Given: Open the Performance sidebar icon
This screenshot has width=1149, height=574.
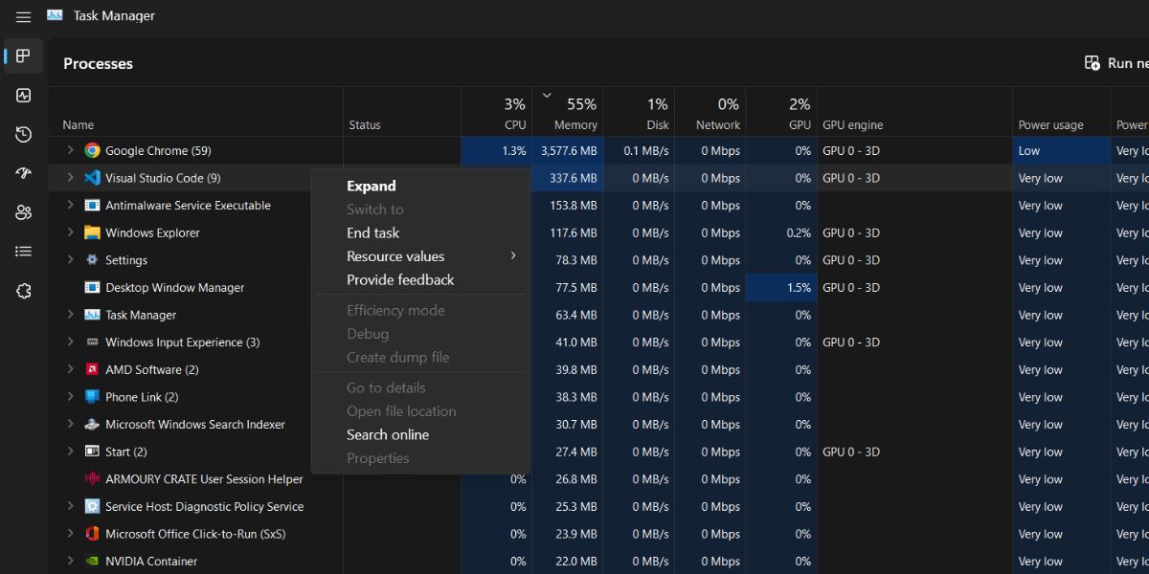Looking at the screenshot, I should [x=24, y=96].
